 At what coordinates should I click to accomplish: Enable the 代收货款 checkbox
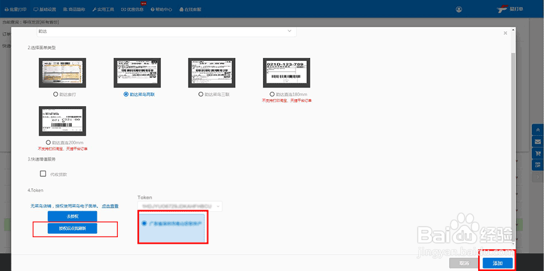(43, 174)
